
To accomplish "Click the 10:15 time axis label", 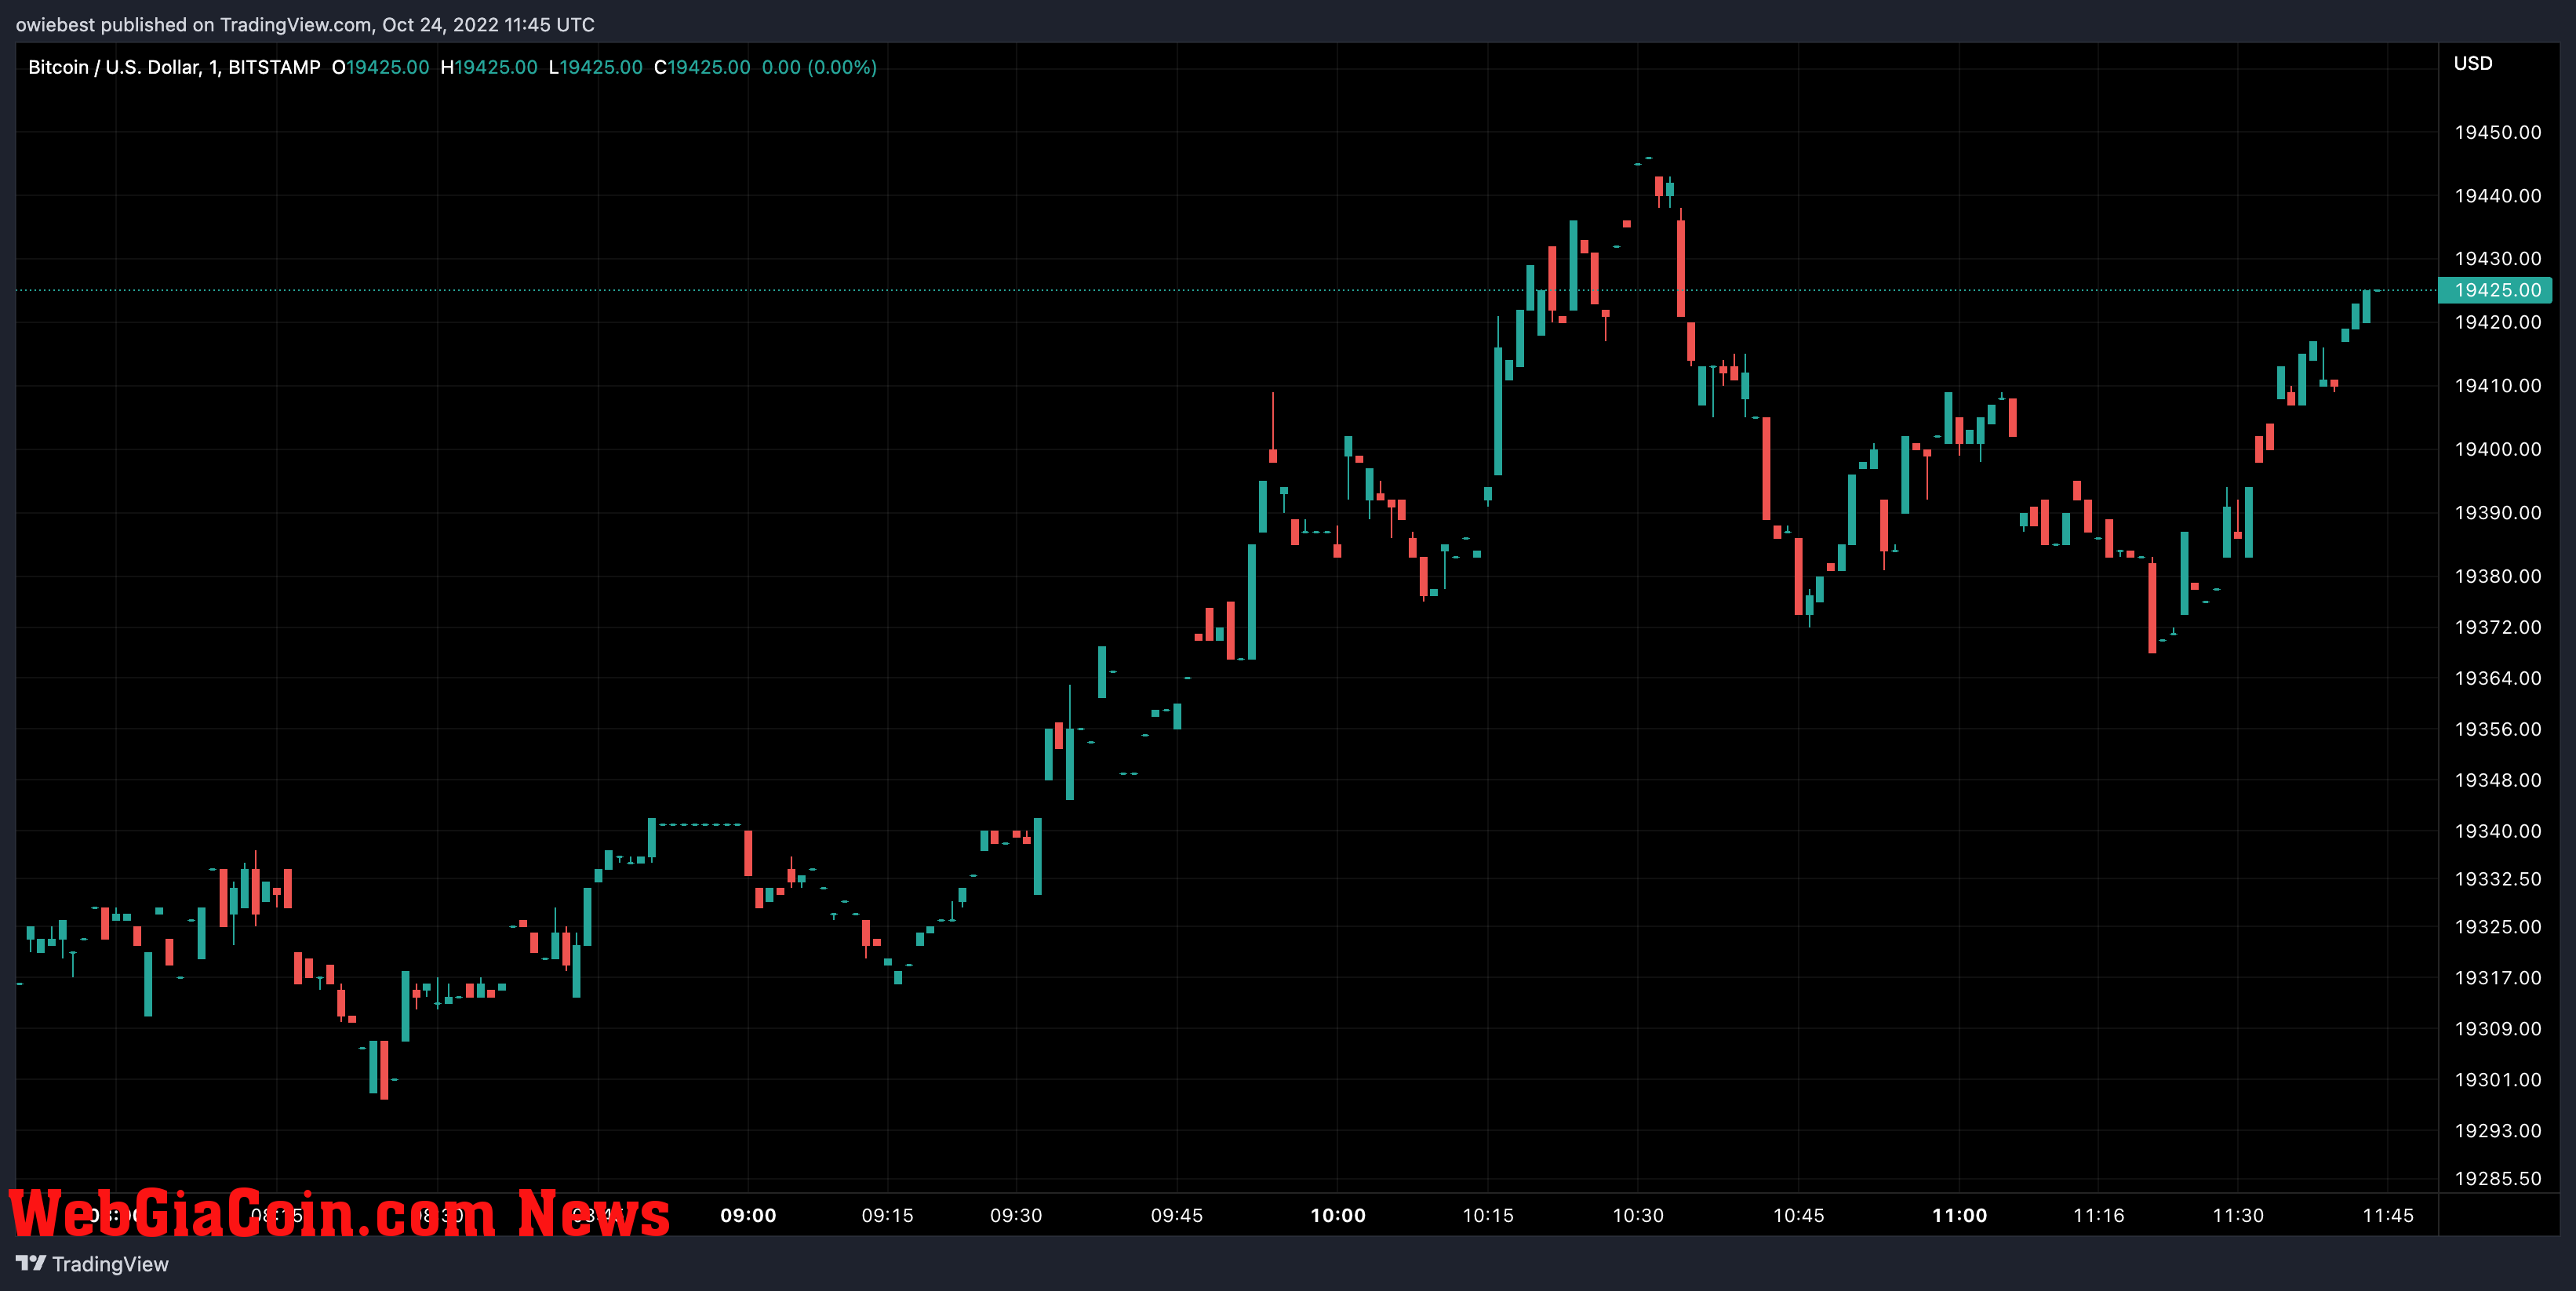I will point(1488,1216).
